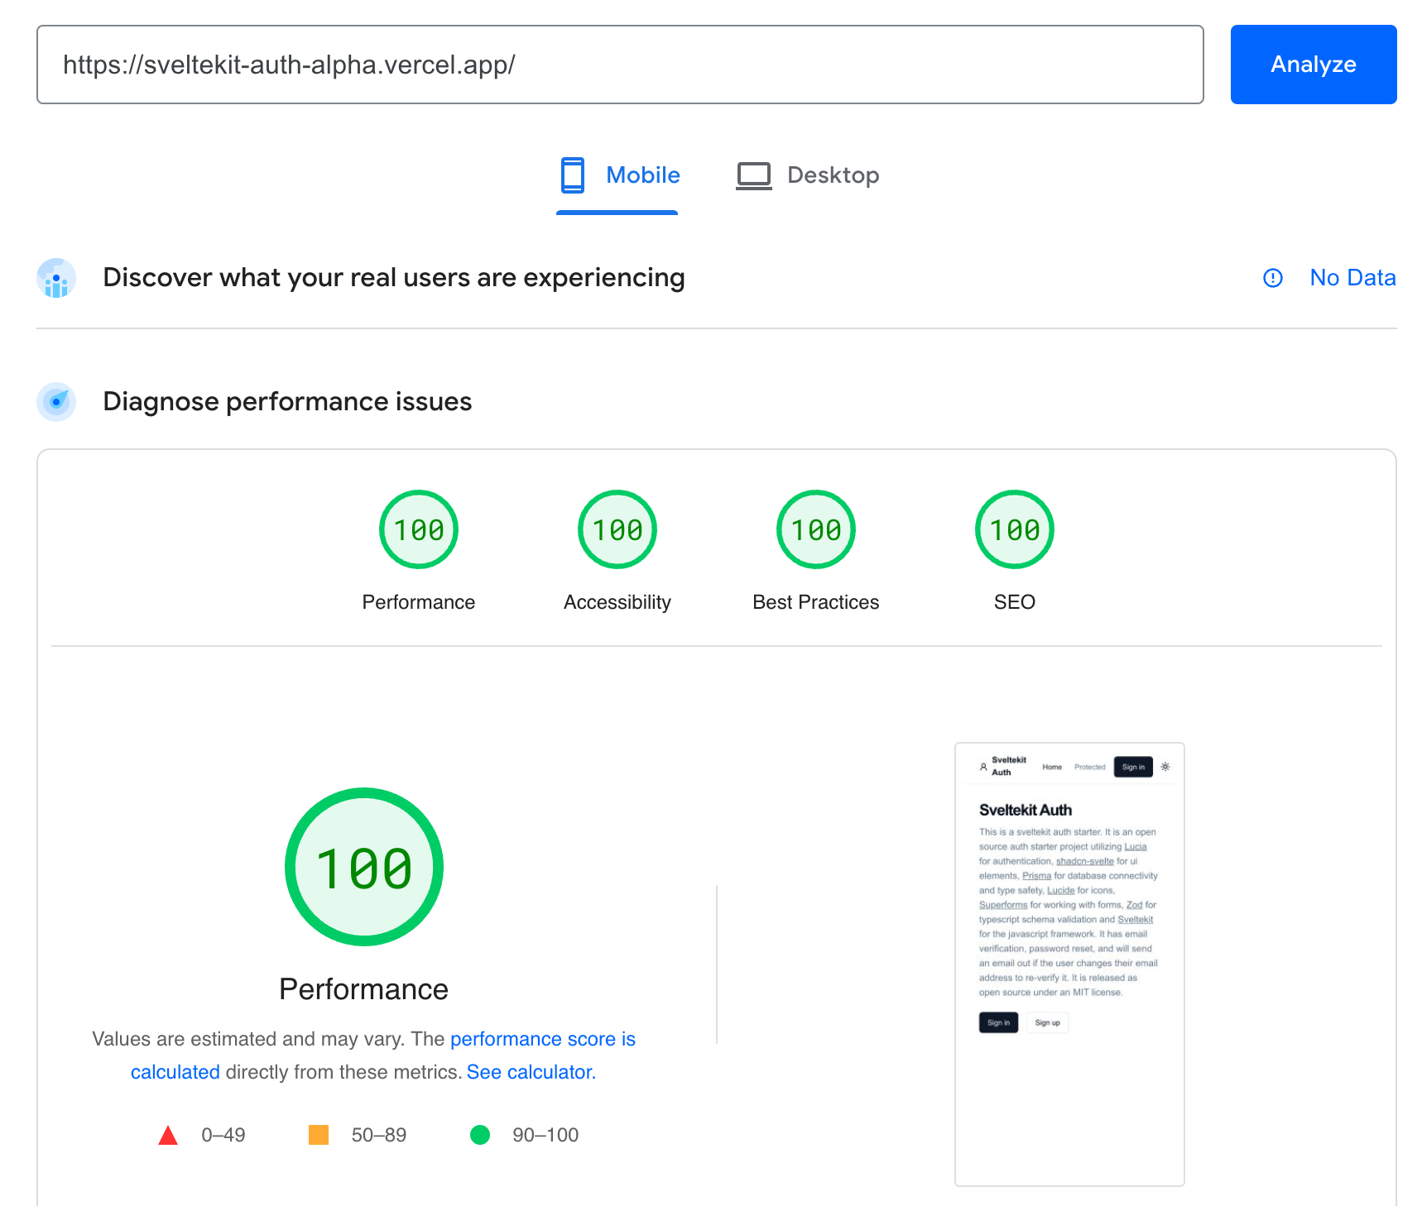The height and width of the screenshot is (1206, 1422).
Task: Click the page screenshot thumbnail
Action: click(x=1069, y=964)
